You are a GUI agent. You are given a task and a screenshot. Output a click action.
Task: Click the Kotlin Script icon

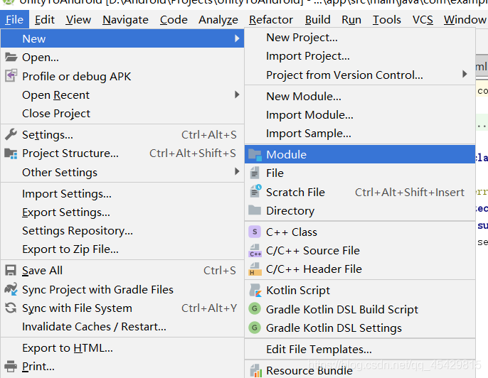tap(255, 290)
